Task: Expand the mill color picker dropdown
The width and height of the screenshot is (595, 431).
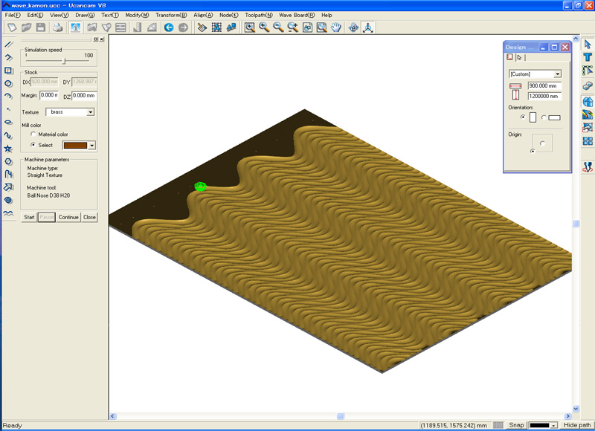Action: [x=92, y=146]
